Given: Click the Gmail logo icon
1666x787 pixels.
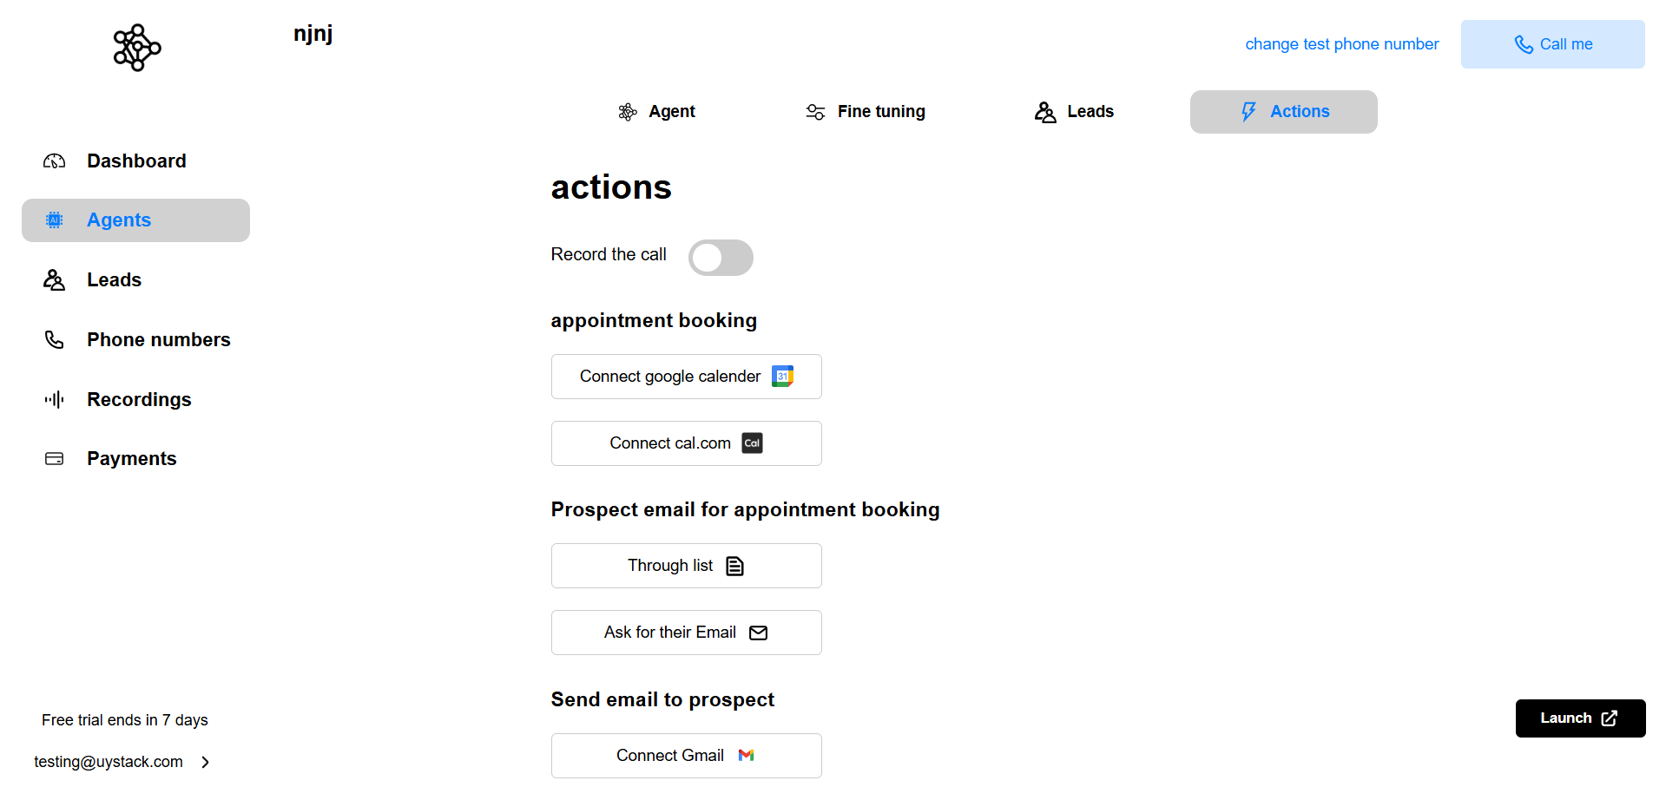Looking at the screenshot, I should pos(746,756).
